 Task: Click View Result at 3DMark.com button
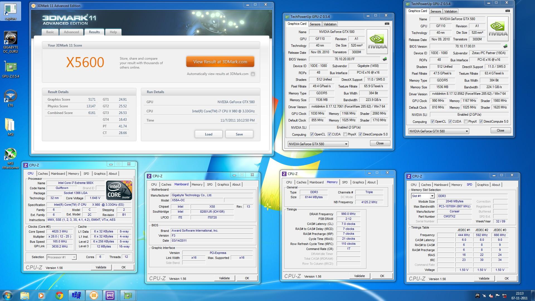click(220, 62)
